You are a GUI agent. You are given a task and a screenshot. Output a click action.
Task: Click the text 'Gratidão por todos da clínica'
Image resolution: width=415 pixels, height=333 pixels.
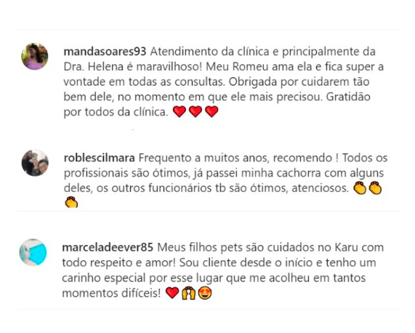click(217, 104)
